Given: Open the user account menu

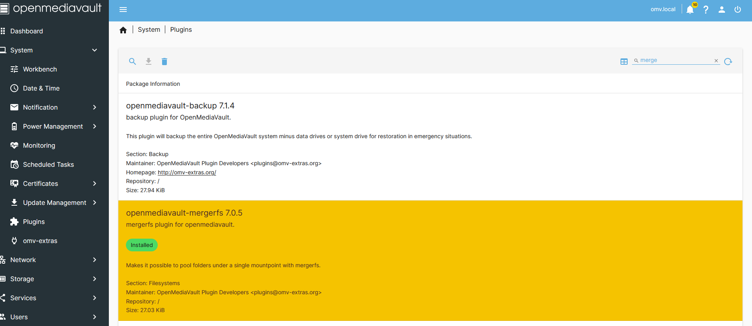Looking at the screenshot, I should pos(722,10).
